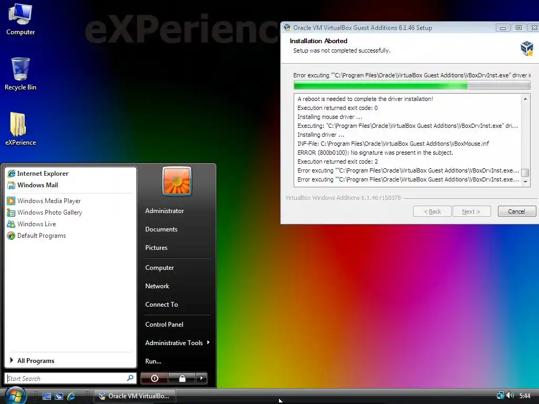
Task: Open Pictures from Start menu
Action: click(156, 248)
